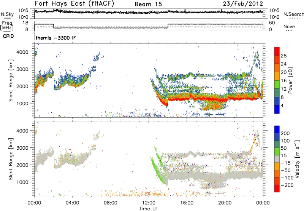The image size is (304, 211).
Task: Click the yellow-orange 16–20 dB Power swatch
Action: (x=277, y=76)
